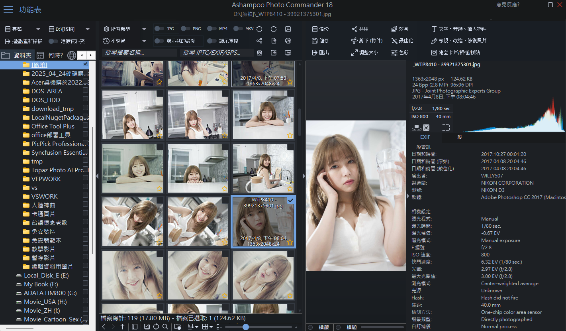Click the 意見反應? link
Viewport: 566px width, 331px height.
[507, 5]
